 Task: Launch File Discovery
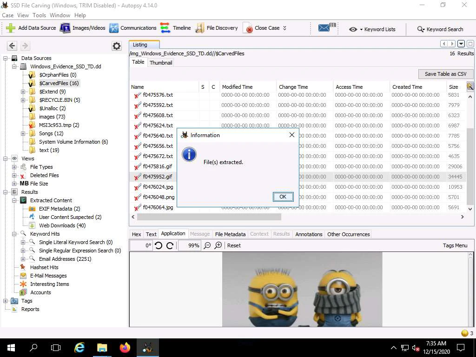pyautogui.click(x=217, y=28)
